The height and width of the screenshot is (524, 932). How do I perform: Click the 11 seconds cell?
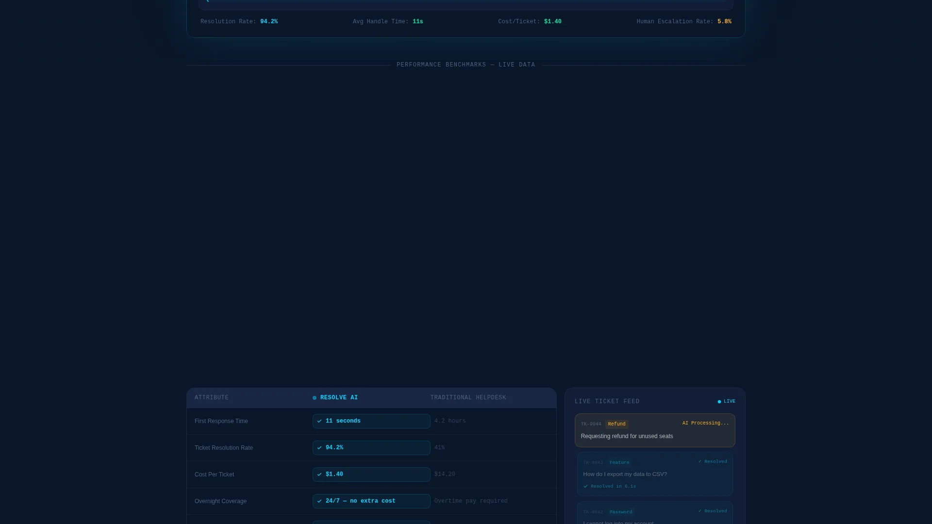click(x=371, y=421)
